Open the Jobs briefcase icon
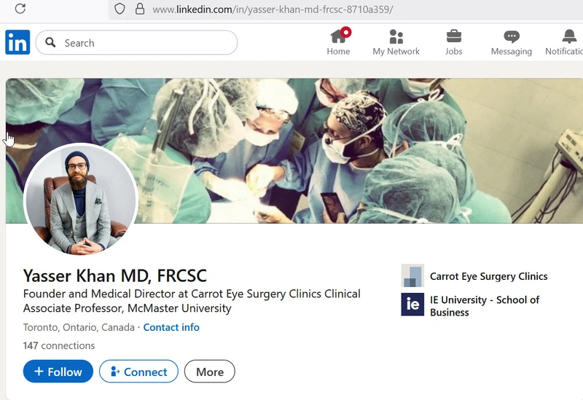The image size is (583, 400). [x=453, y=36]
